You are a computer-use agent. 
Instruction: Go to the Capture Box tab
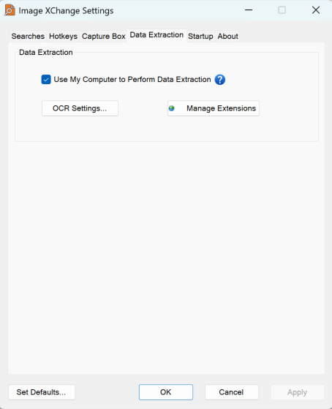104,36
